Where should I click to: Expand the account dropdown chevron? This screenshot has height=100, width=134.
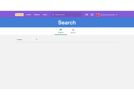[x=116, y=15]
